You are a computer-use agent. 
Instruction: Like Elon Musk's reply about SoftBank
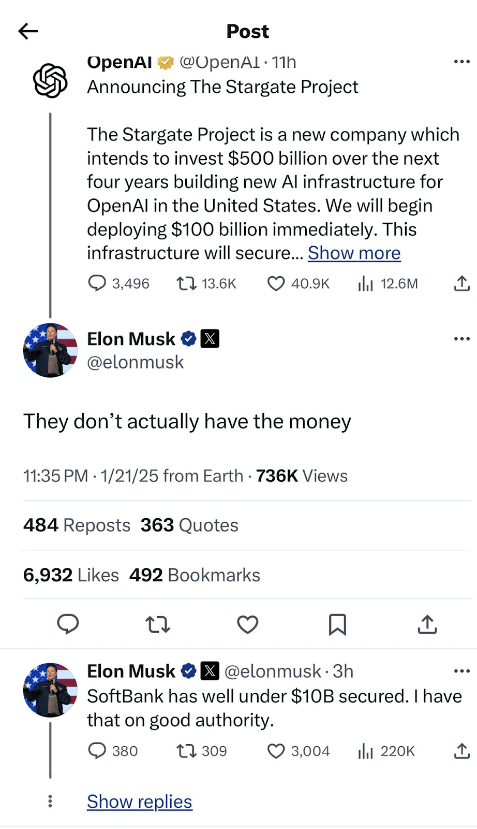(277, 751)
